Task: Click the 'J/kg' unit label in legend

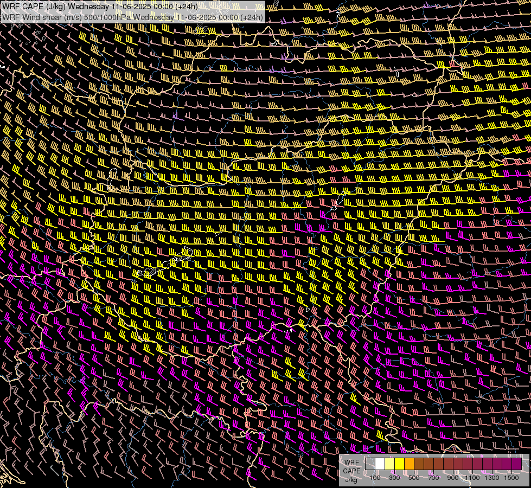Action: [351, 480]
